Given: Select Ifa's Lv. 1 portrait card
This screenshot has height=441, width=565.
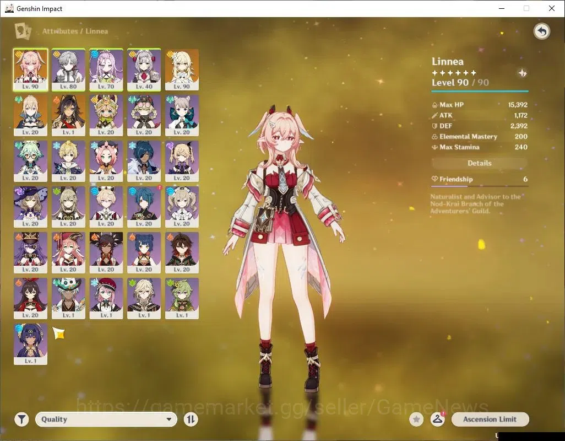Looking at the screenshot, I should (68, 299).
